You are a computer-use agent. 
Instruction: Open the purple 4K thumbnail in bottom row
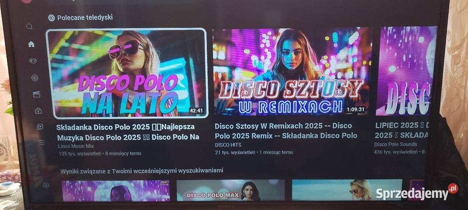116,191
